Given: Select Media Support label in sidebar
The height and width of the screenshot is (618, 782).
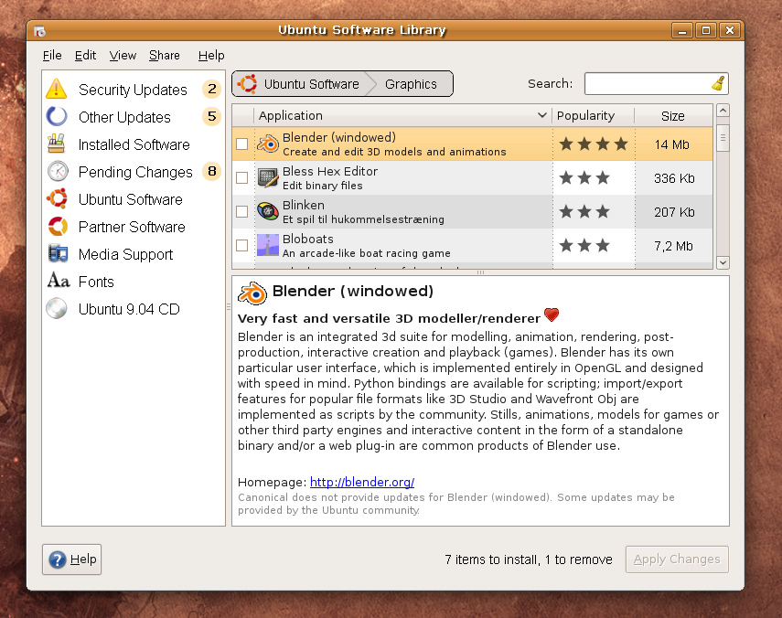Looking at the screenshot, I should (x=125, y=254).
